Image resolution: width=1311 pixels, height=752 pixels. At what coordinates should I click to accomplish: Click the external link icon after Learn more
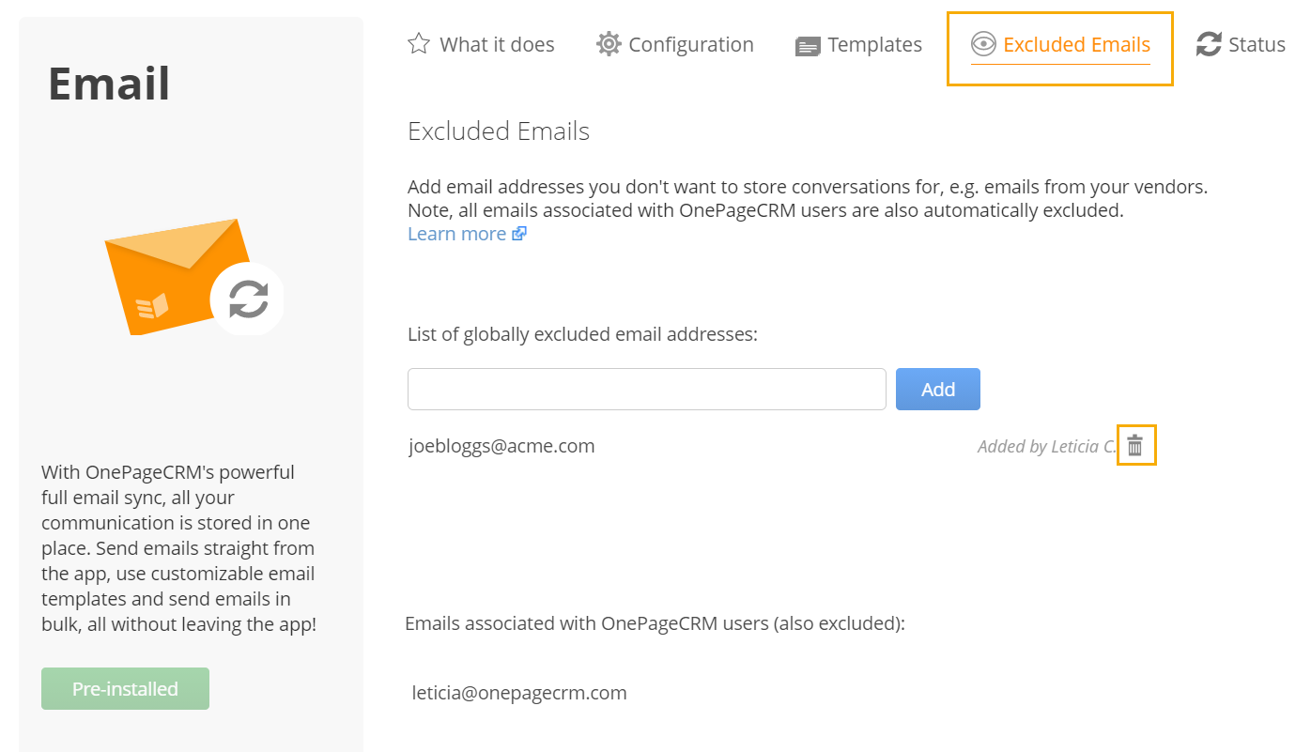point(519,234)
